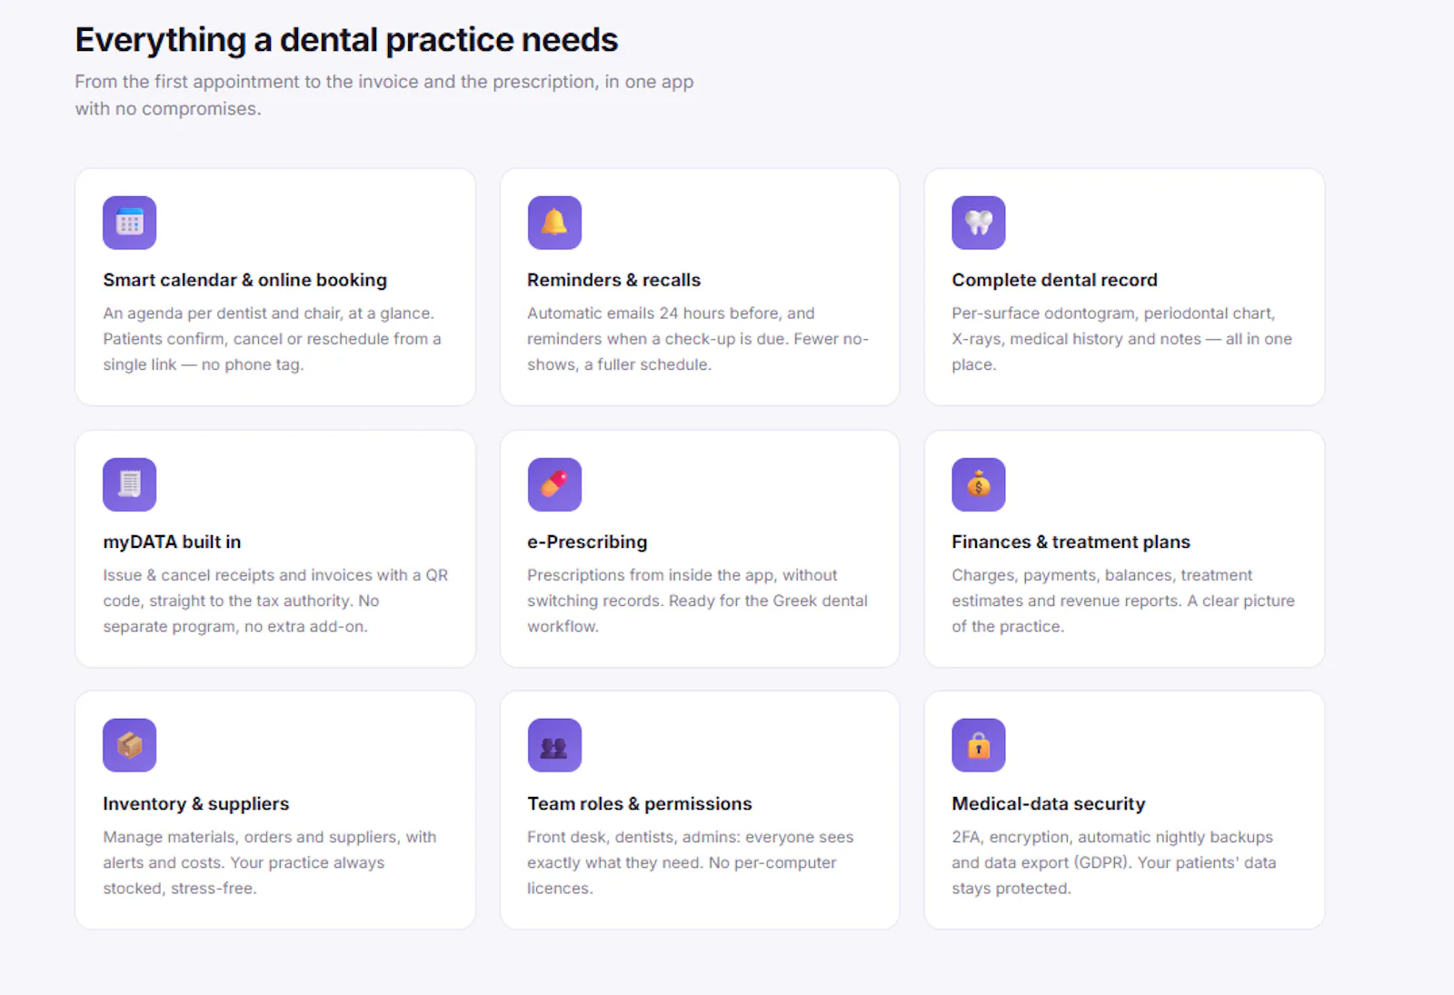Click the subtitle starting 'From the first appointment'
Image resolution: width=1454 pixels, height=995 pixels.
tap(384, 95)
